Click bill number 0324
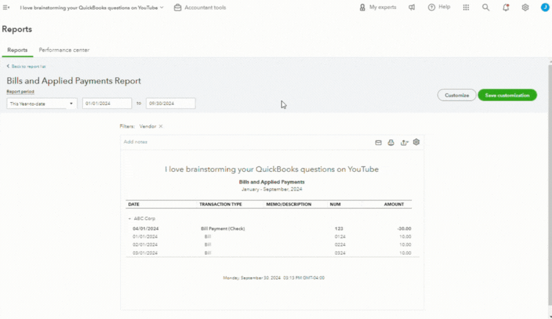This screenshot has width=552, height=319. 340,253
